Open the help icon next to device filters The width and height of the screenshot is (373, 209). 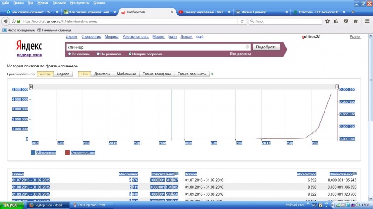point(213,74)
